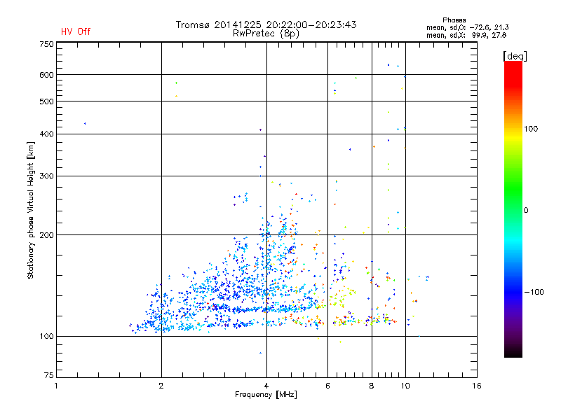The height and width of the screenshot is (420, 561).
Task: Click the y-axis tick label '400'
Action: pos(46,134)
